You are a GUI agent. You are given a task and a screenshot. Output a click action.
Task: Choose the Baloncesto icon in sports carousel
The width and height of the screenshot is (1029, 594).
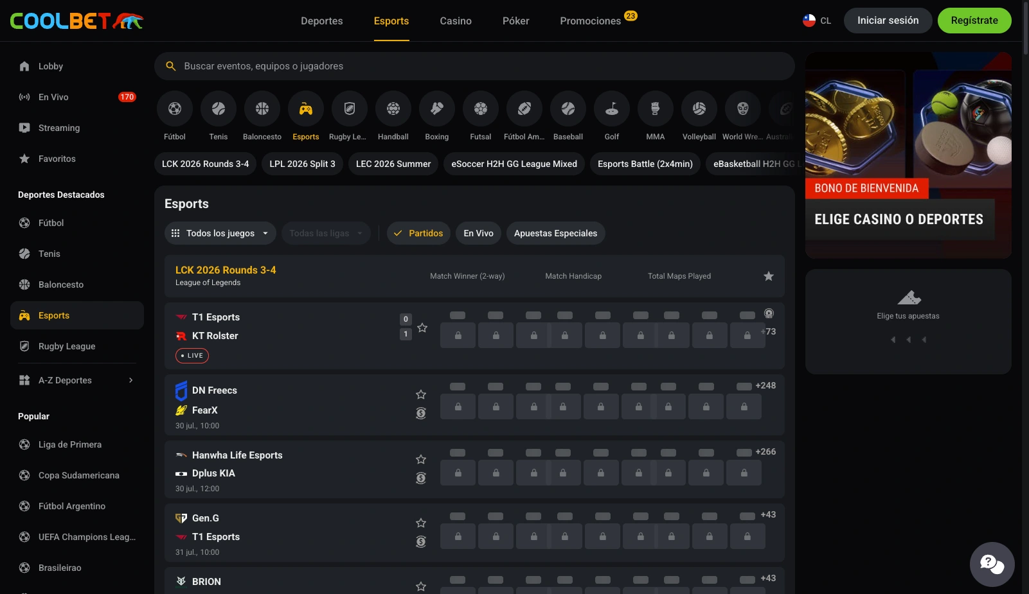tap(262, 109)
